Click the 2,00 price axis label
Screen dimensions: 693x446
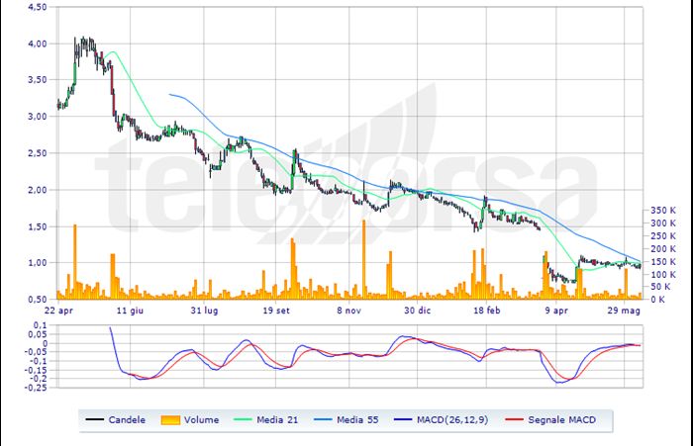click(37, 190)
